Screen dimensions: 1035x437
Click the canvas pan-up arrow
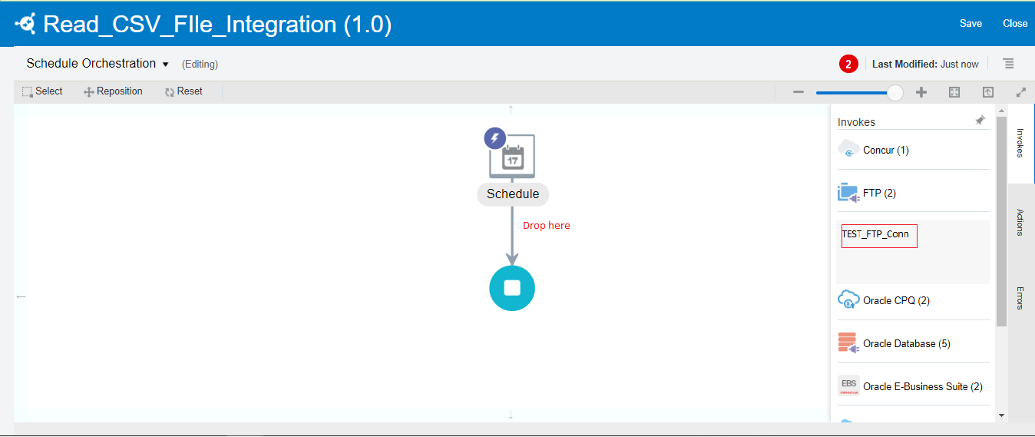click(511, 110)
